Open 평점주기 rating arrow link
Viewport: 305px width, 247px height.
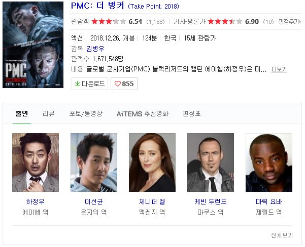click(290, 22)
